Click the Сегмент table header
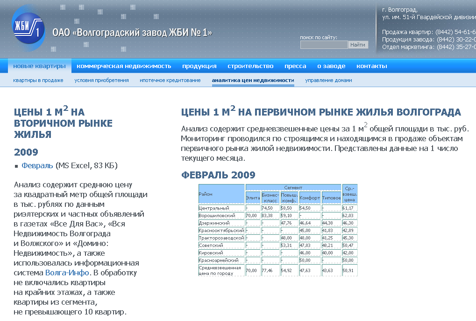Image resolution: width=476 pixels, height=321 pixels. [x=293, y=187]
